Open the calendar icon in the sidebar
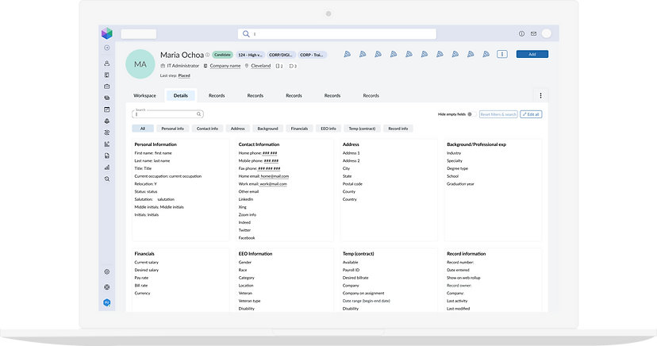Viewport: 657px width, 346px height. (107, 110)
